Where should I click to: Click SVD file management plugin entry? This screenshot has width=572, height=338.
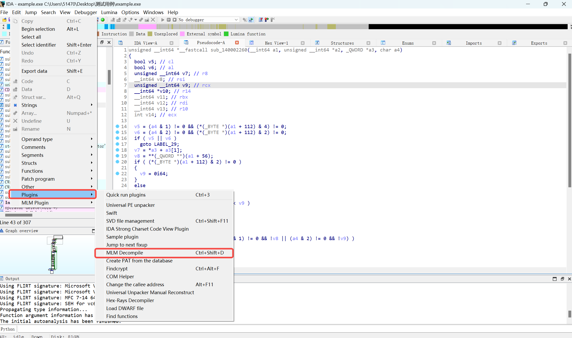164,221
